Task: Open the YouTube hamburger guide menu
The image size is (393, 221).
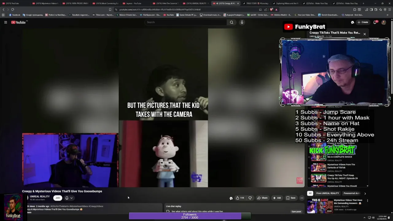Action: 6,22
